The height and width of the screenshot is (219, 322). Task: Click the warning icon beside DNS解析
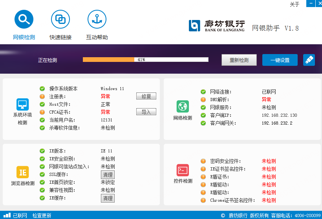point(203,100)
